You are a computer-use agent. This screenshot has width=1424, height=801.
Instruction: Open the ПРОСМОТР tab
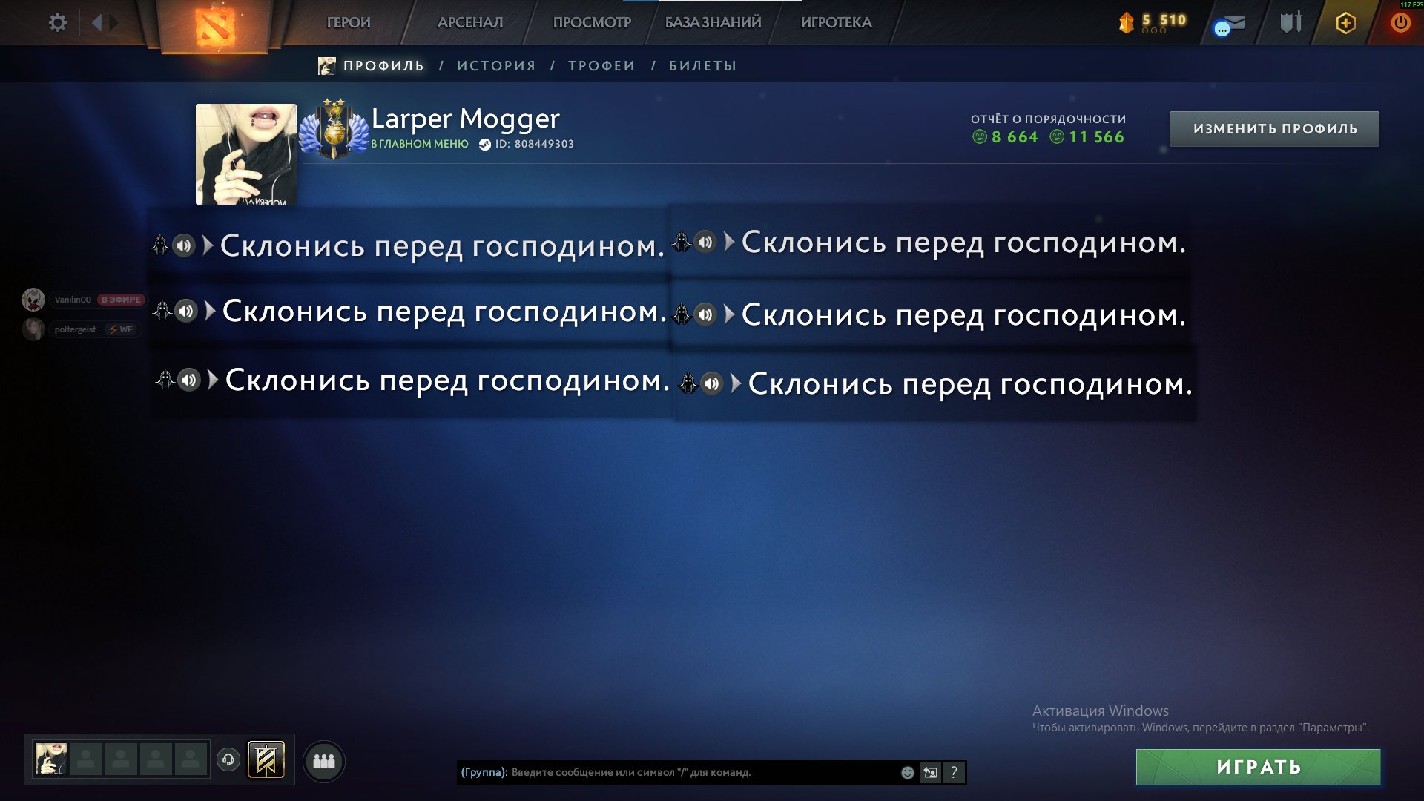tap(592, 23)
